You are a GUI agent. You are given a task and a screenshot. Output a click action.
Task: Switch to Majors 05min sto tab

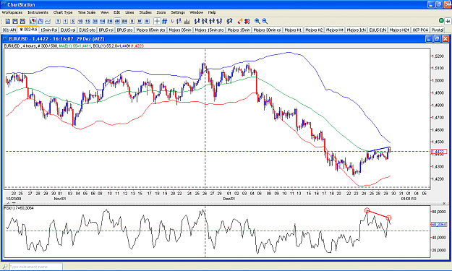tap(150, 30)
